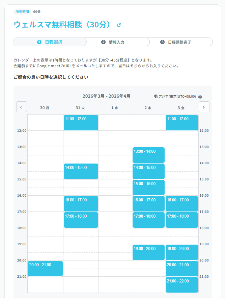
Task: Book Tuesday 31 slot 11:00 - 12:00
Action: pyautogui.click(x=81, y=123)
